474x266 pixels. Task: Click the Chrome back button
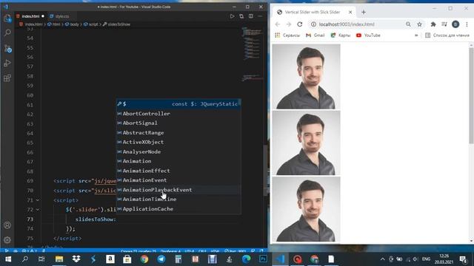pyautogui.click(x=277, y=24)
